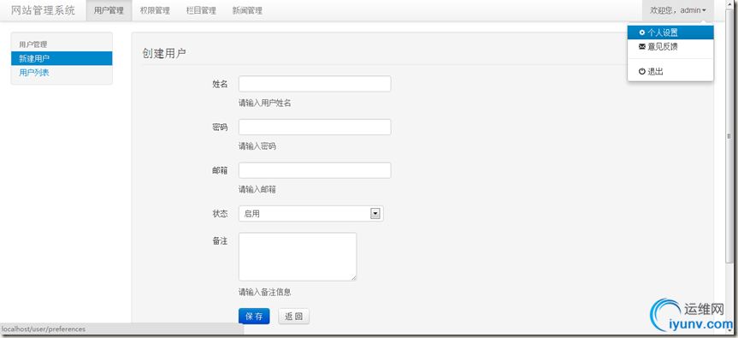Image resolution: width=738 pixels, height=338 pixels.
Task: Click the 返回 button
Action: [293, 317]
